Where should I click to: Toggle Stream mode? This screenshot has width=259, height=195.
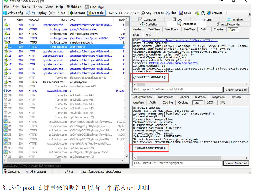77,13
